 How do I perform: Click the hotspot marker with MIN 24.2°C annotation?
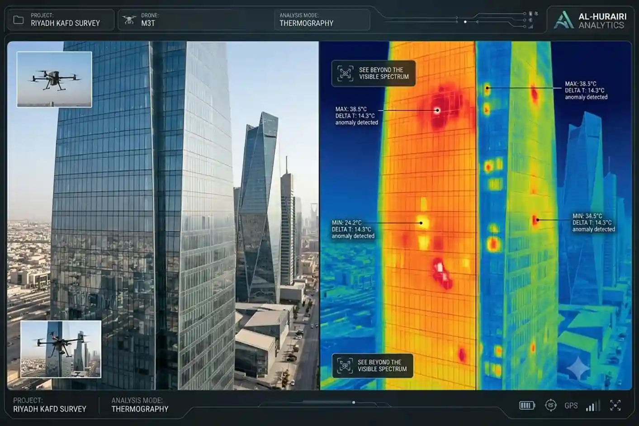tap(421, 222)
